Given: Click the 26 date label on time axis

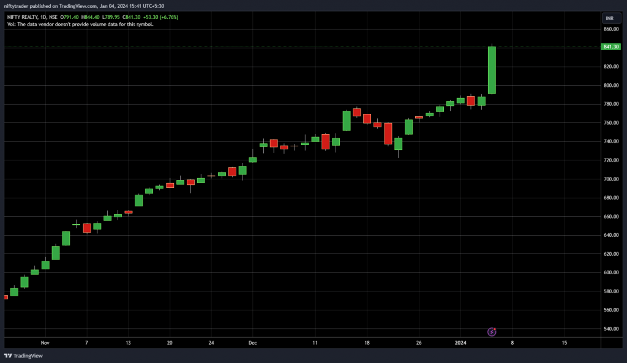Looking at the screenshot, I should [x=419, y=343].
